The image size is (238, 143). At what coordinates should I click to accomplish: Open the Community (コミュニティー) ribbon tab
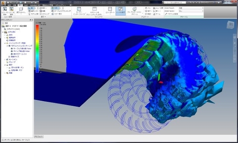pos(61,5)
